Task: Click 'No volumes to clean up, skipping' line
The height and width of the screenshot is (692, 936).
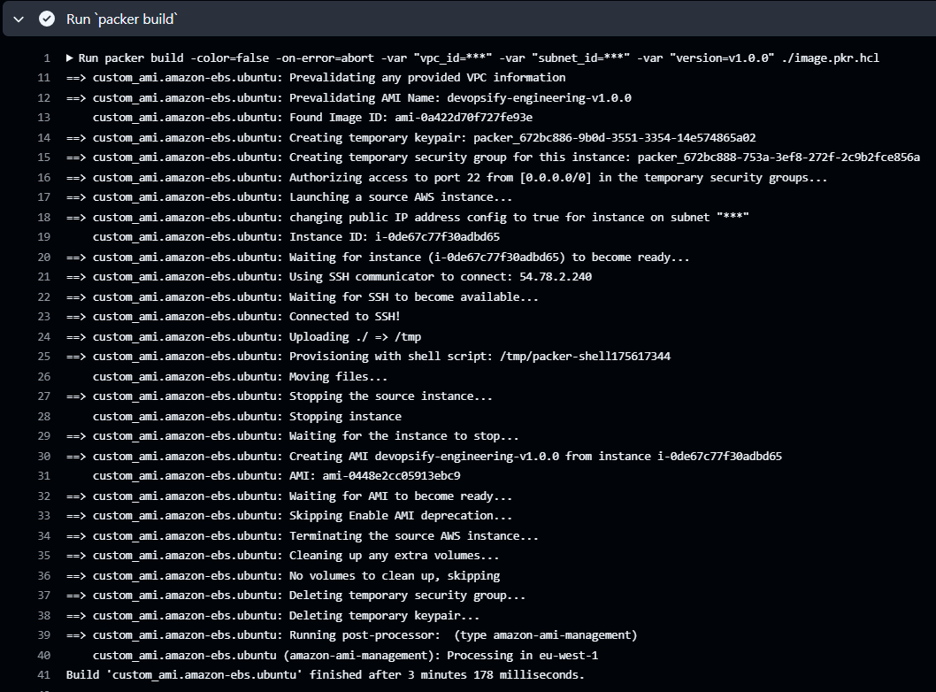Action: tap(283, 575)
